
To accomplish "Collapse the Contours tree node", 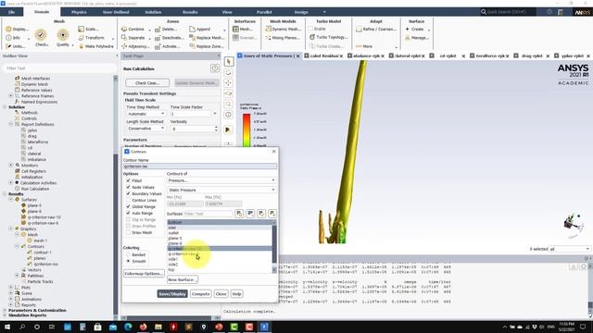I will pyautogui.click(x=17, y=246).
